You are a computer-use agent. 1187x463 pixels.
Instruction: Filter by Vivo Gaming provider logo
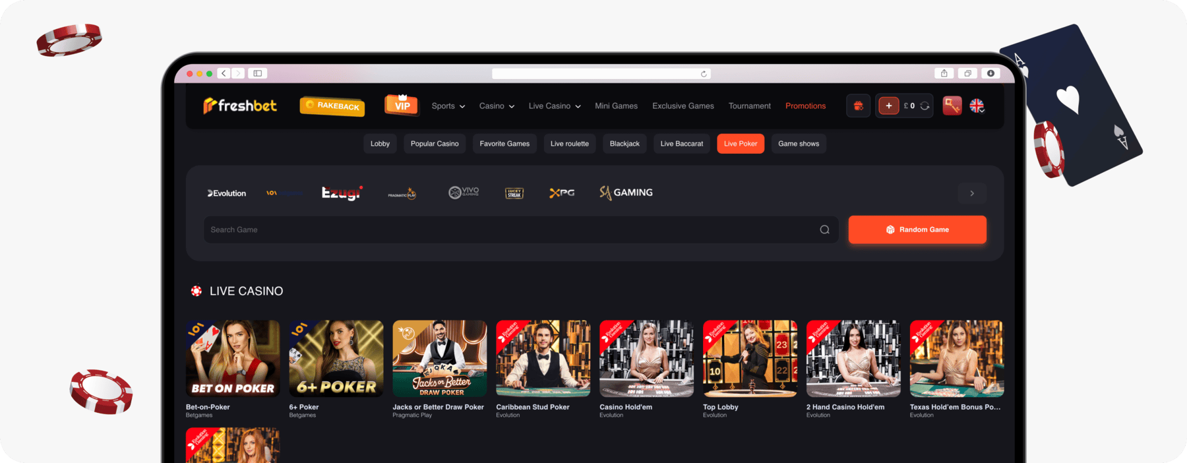point(464,192)
